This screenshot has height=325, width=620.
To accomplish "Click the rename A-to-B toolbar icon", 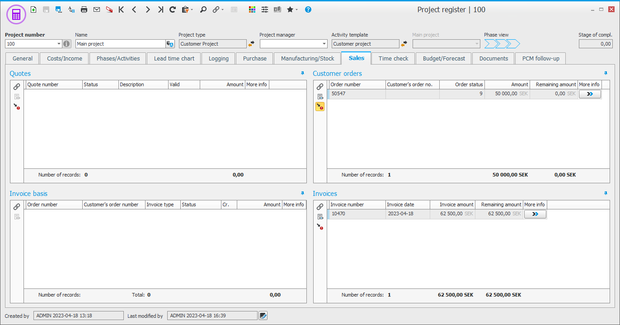I will click(71, 9).
